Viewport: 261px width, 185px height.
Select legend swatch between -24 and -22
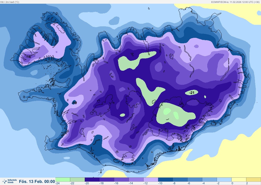[x=63, y=180]
